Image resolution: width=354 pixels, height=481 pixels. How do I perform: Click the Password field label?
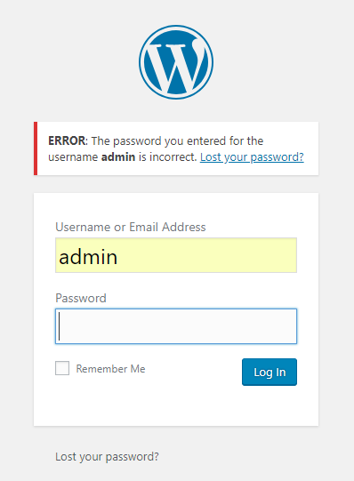pos(81,298)
